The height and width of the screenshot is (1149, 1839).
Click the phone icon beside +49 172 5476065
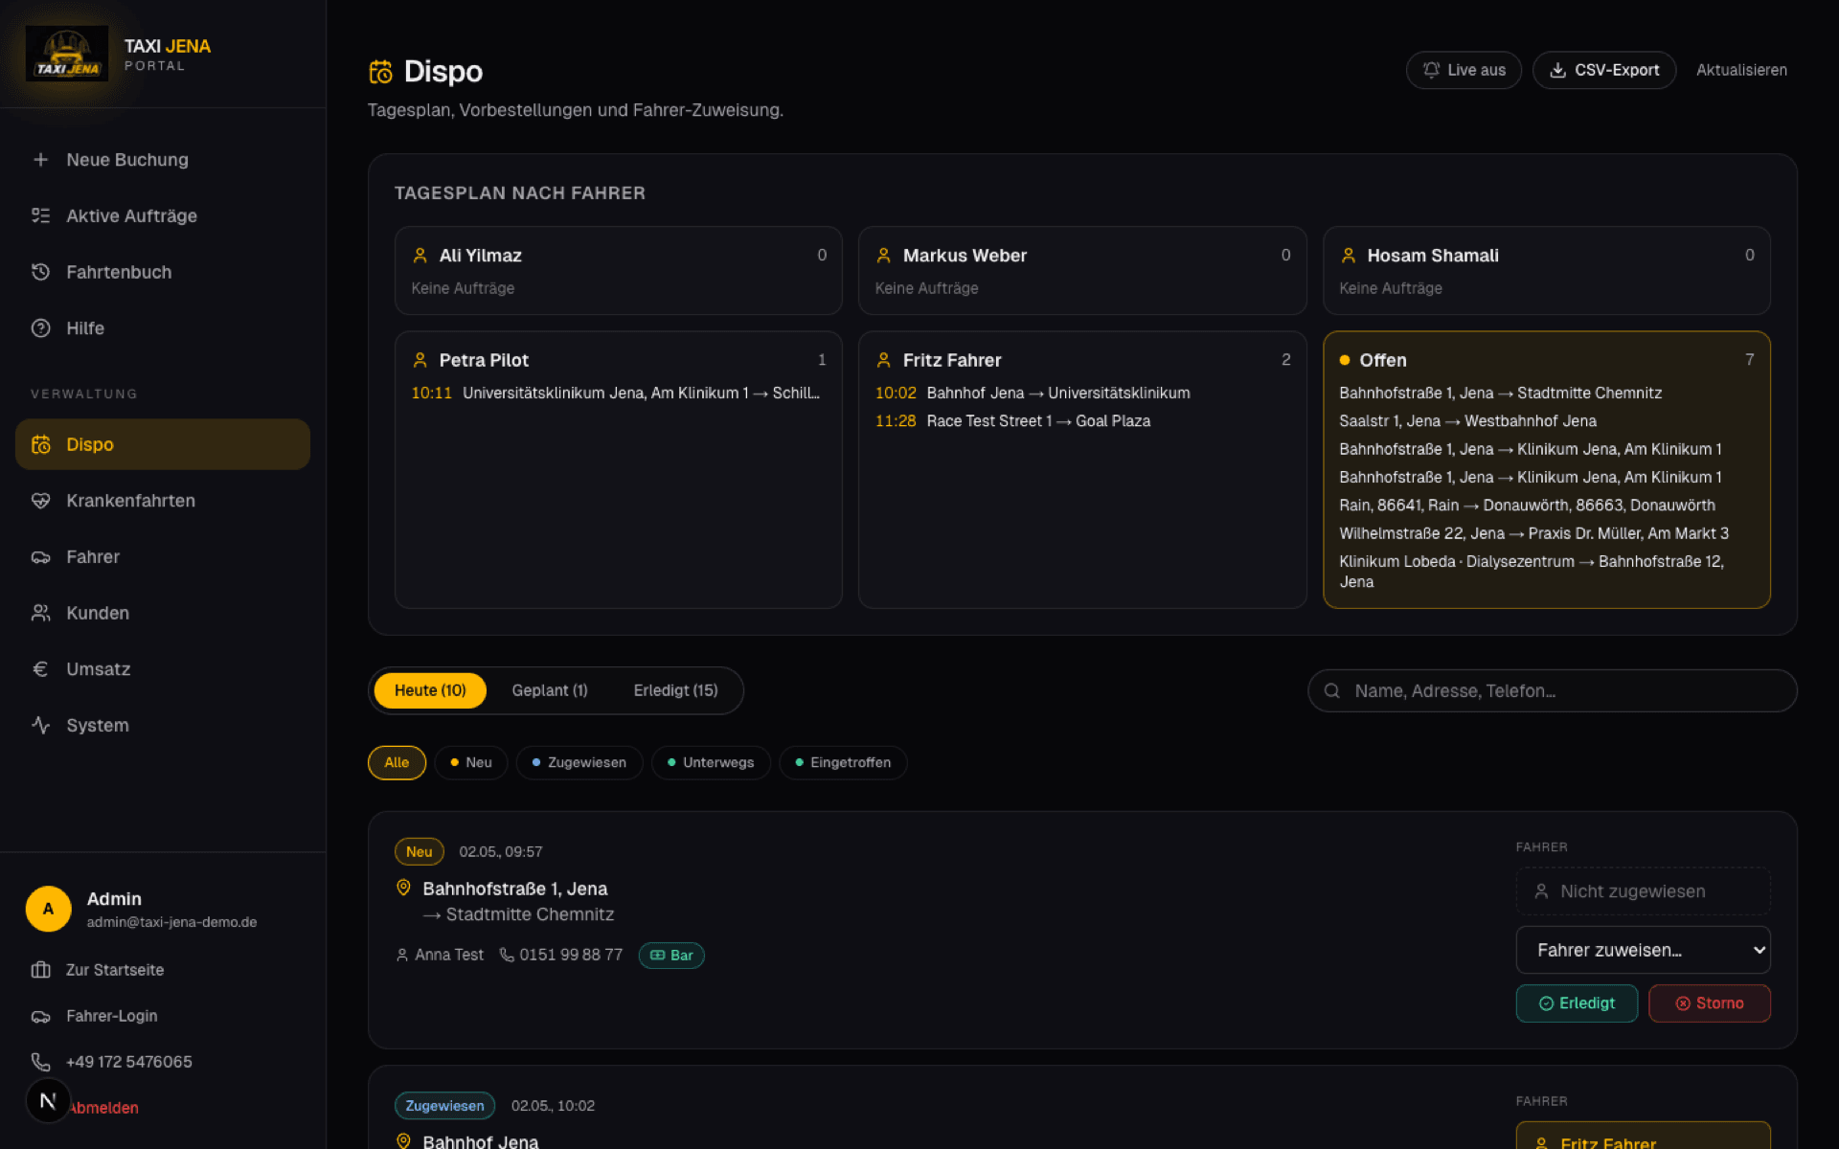[x=40, y=1062]
